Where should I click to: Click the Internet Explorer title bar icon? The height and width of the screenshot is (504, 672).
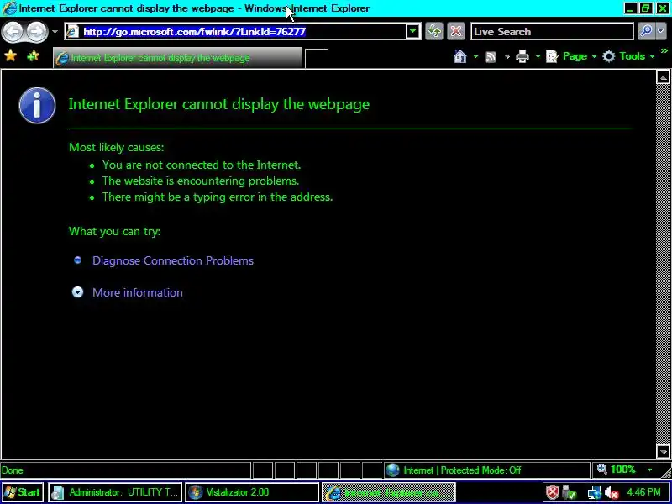click(9, 8)
